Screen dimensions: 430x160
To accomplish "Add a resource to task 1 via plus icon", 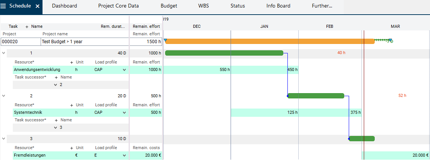I will [71, 62].
